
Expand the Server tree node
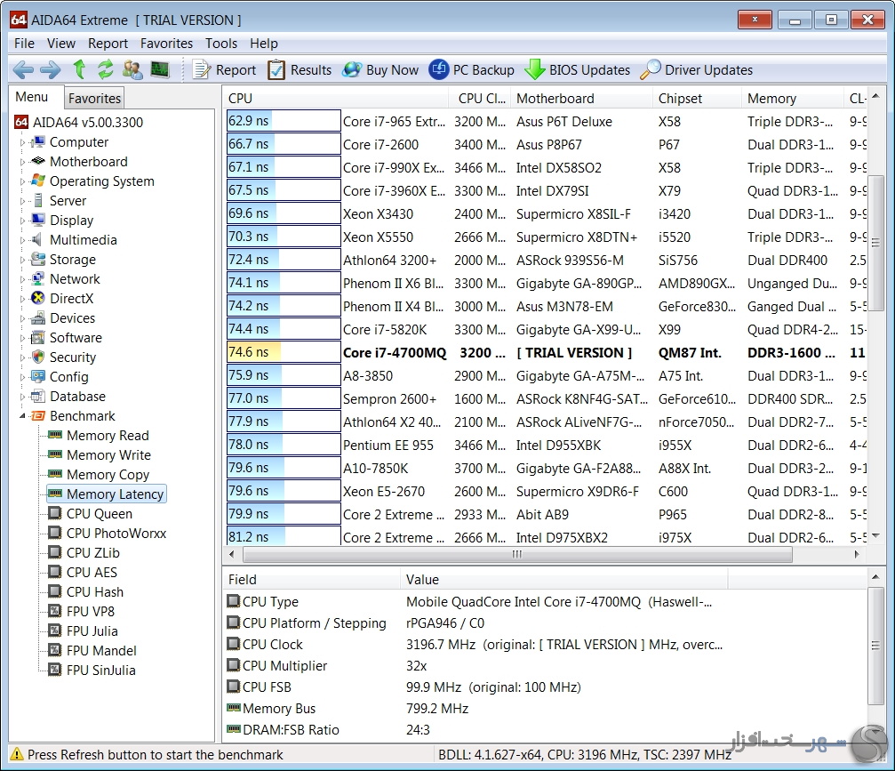(22, 201)
